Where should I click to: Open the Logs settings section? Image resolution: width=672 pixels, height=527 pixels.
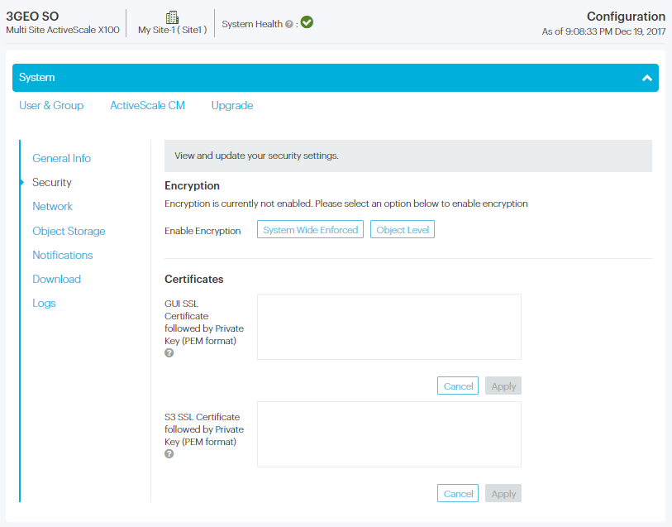tap(44, 303)
